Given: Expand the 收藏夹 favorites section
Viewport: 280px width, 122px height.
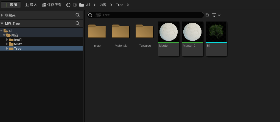Looking at the screenshot, I should point(2,15).
